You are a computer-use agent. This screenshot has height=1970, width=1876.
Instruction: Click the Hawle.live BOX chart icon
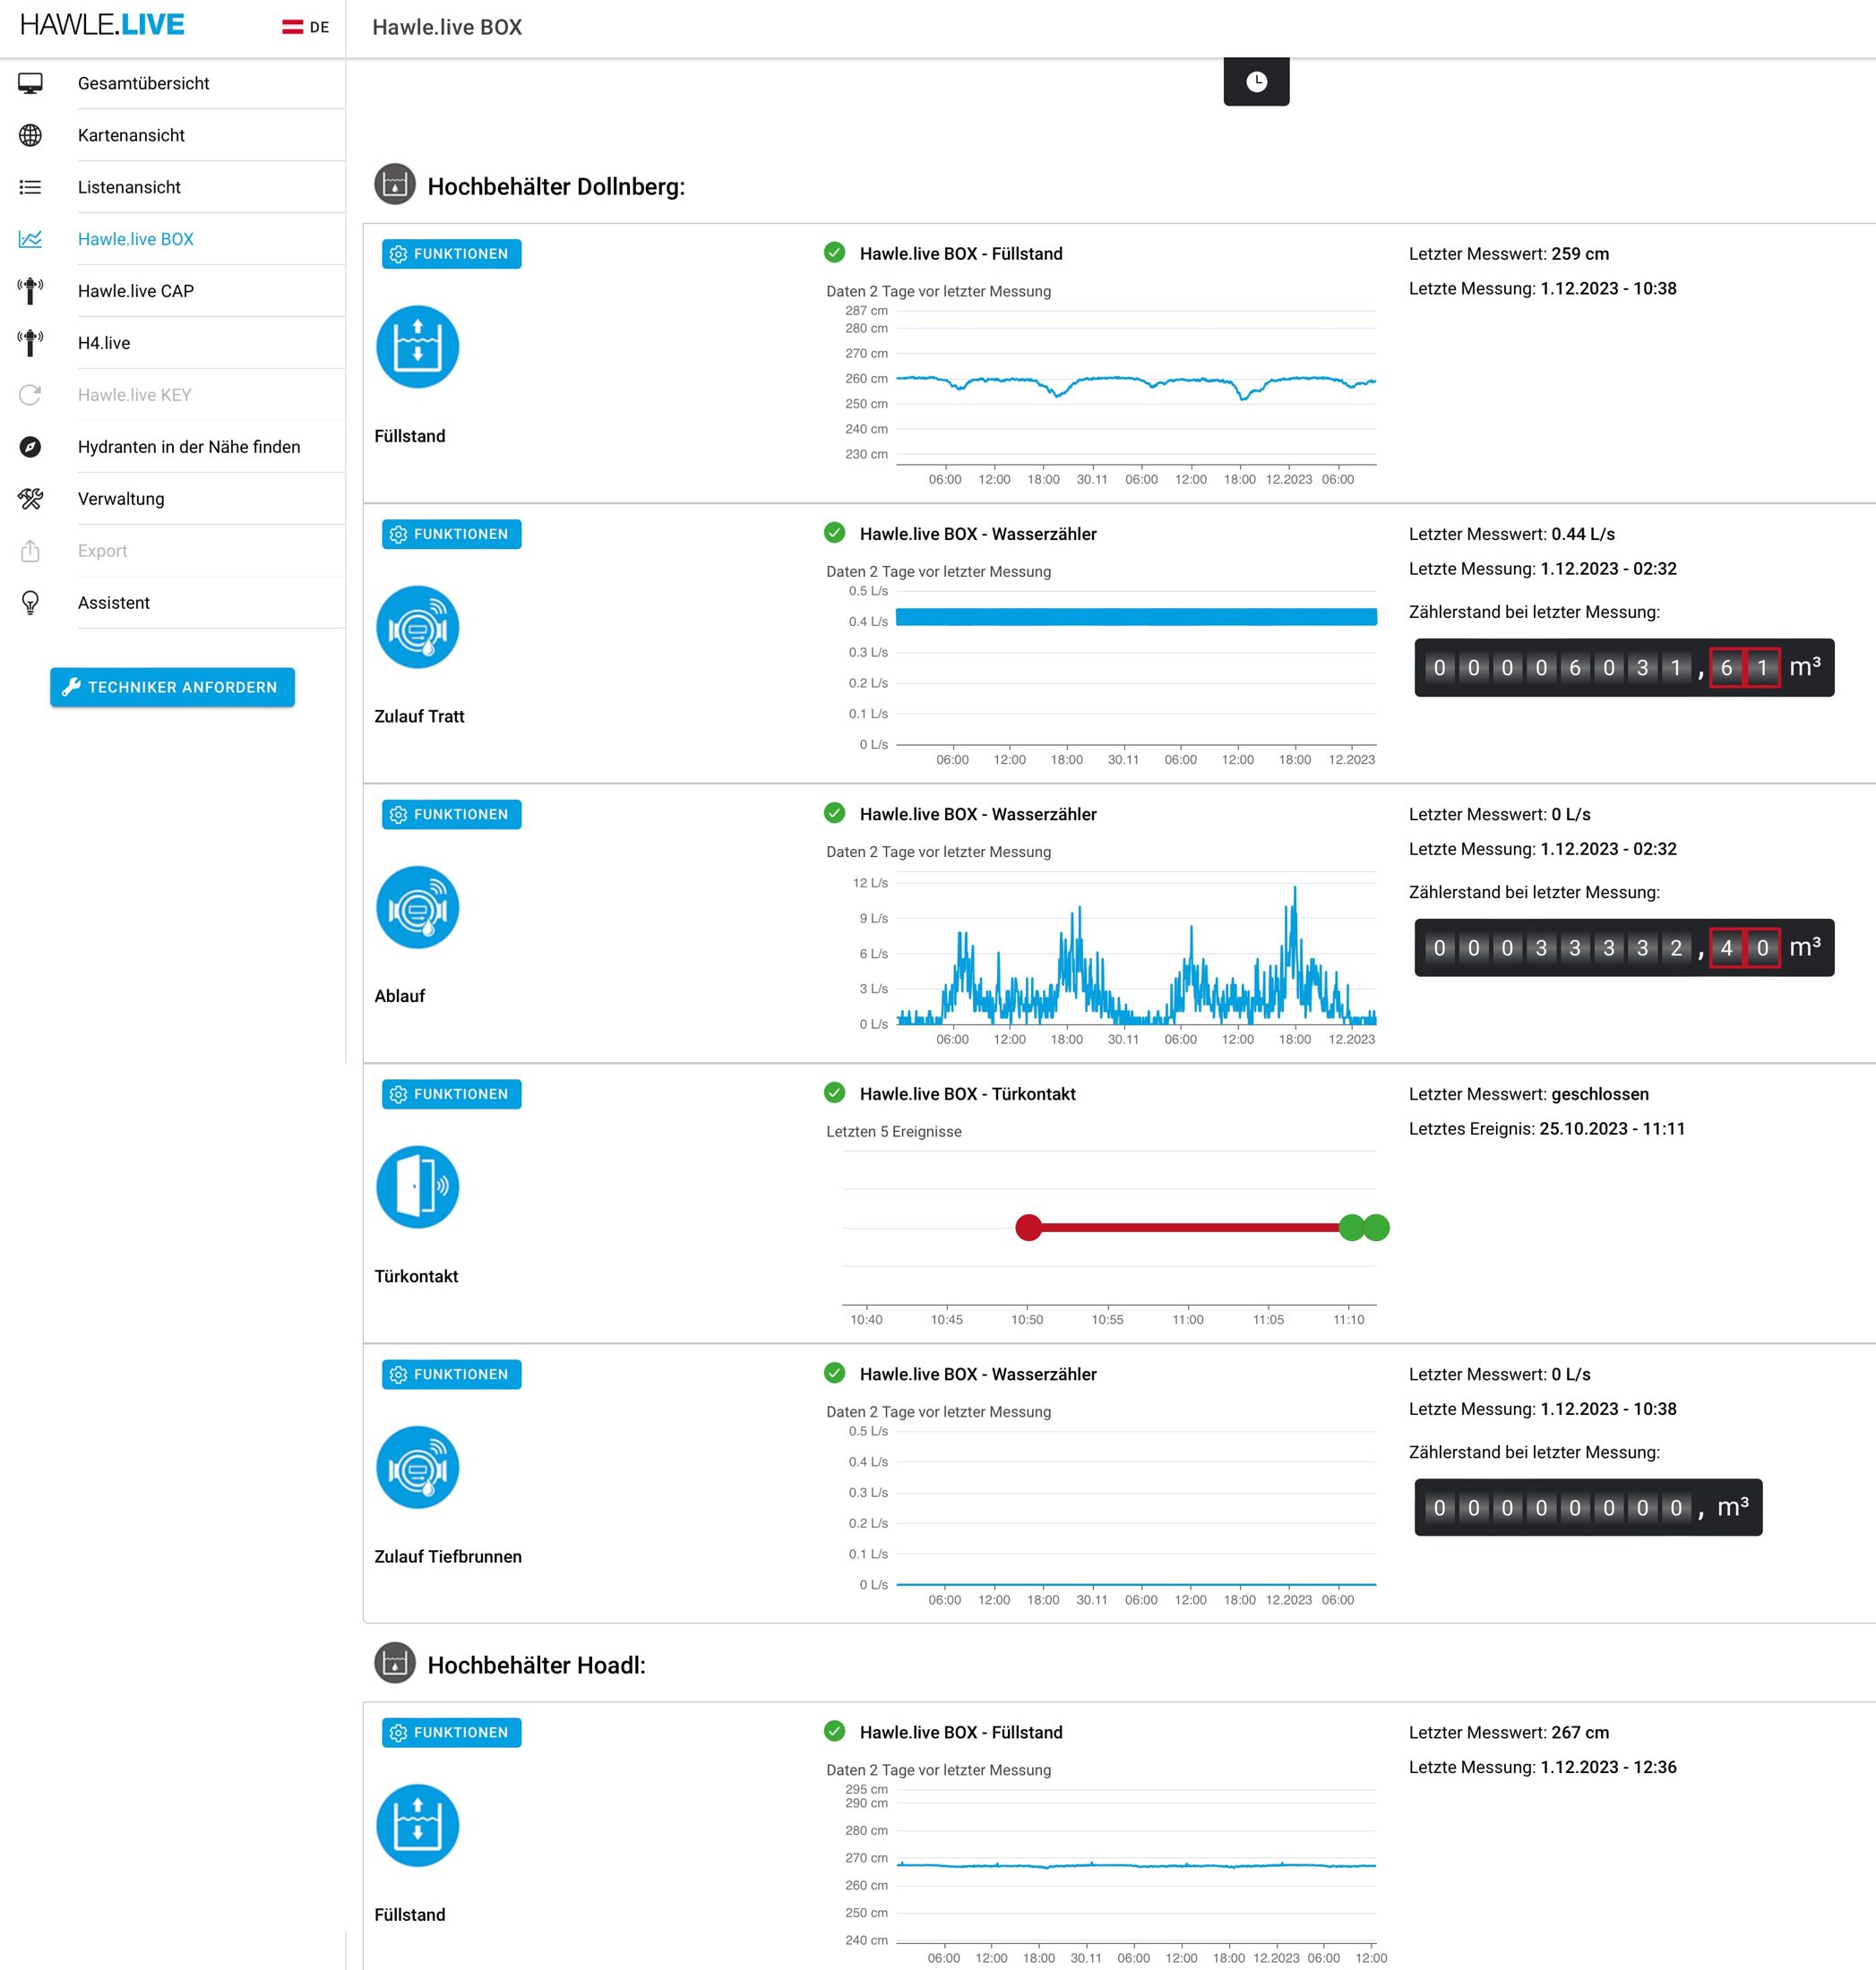pyautogui.click(x=31, y=239)
